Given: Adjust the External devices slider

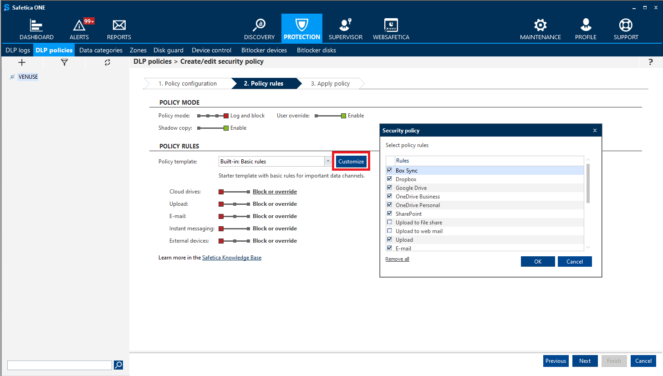Looking at the screenshot, I should click(x=235, y=241).
